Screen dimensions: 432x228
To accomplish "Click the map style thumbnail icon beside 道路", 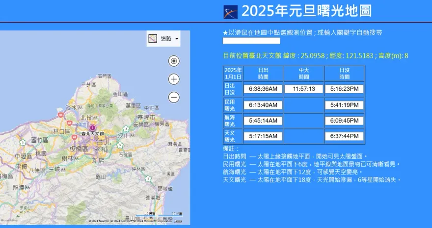I will point(153,39).
